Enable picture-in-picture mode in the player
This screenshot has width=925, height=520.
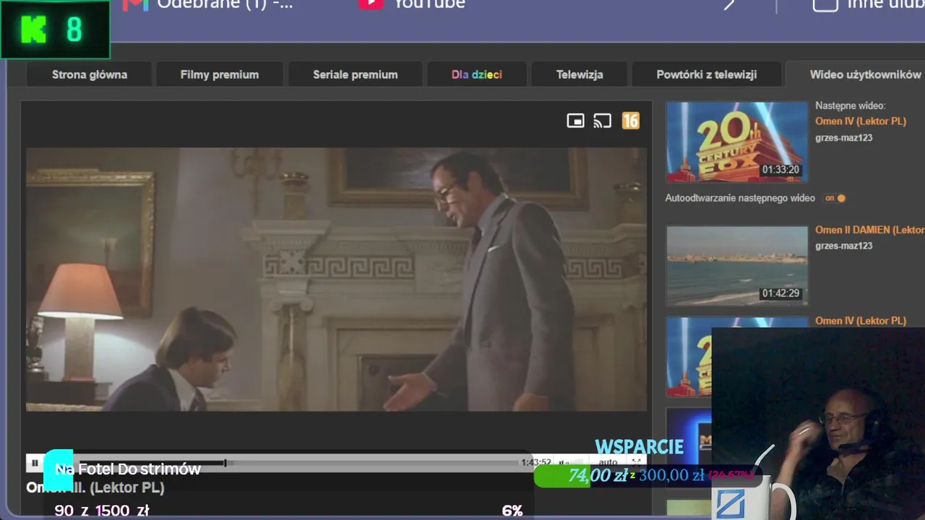(x=575, y=121)
